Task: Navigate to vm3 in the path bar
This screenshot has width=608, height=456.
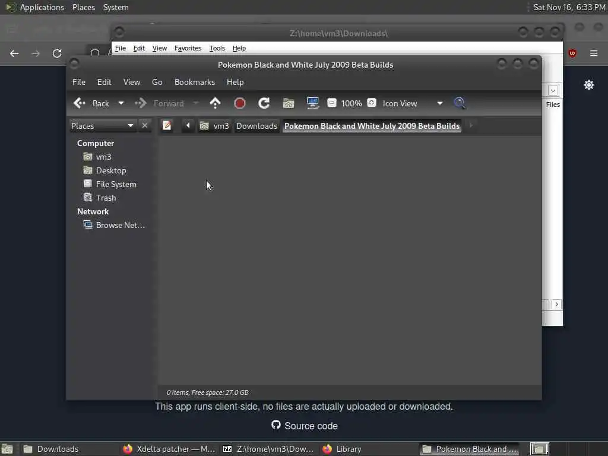Action: [x=214, y=126]
